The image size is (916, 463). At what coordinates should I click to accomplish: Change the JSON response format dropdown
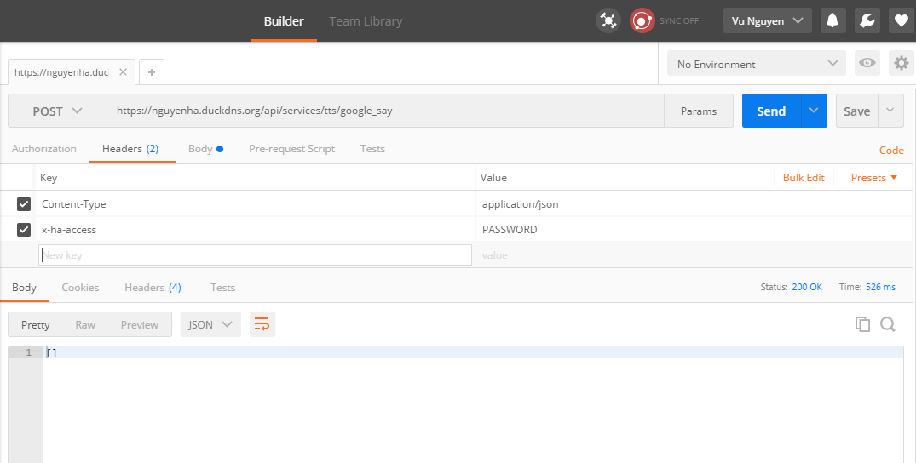click(210, 324)
